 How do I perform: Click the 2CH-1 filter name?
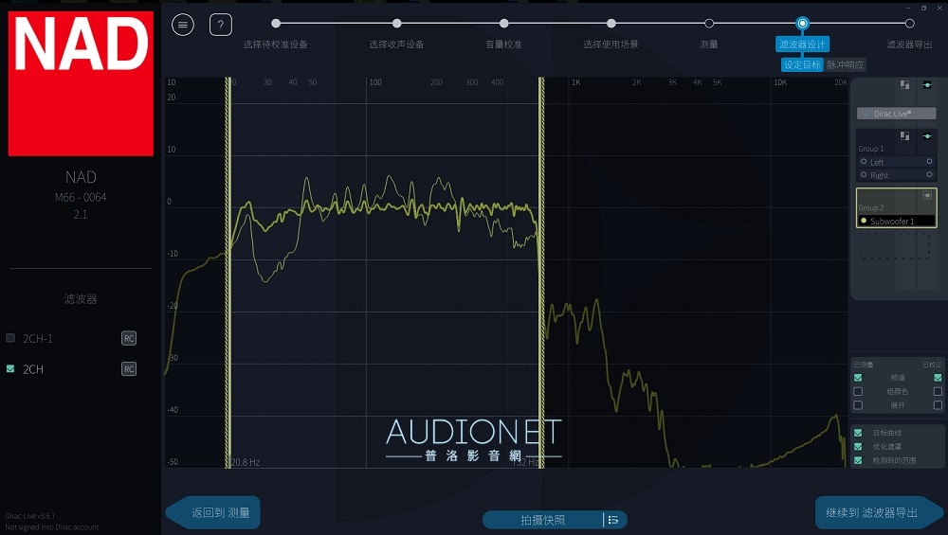[38, 339]
